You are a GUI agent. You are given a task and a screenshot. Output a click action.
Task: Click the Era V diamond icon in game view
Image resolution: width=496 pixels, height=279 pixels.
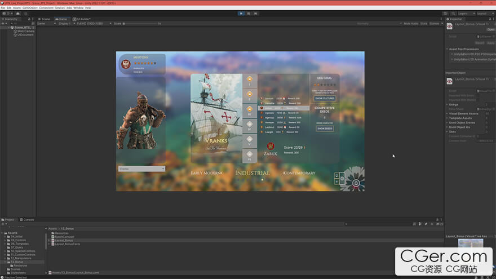coord(250,139)
